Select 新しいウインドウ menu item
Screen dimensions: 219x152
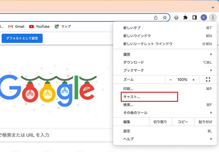165,36
